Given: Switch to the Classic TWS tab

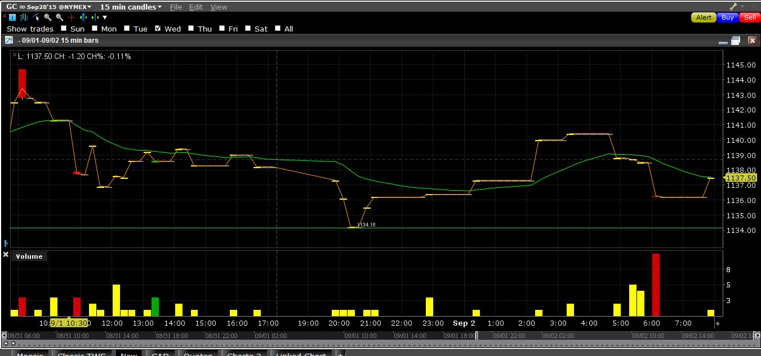Looking at the screenshot, I should coord(81,353).
